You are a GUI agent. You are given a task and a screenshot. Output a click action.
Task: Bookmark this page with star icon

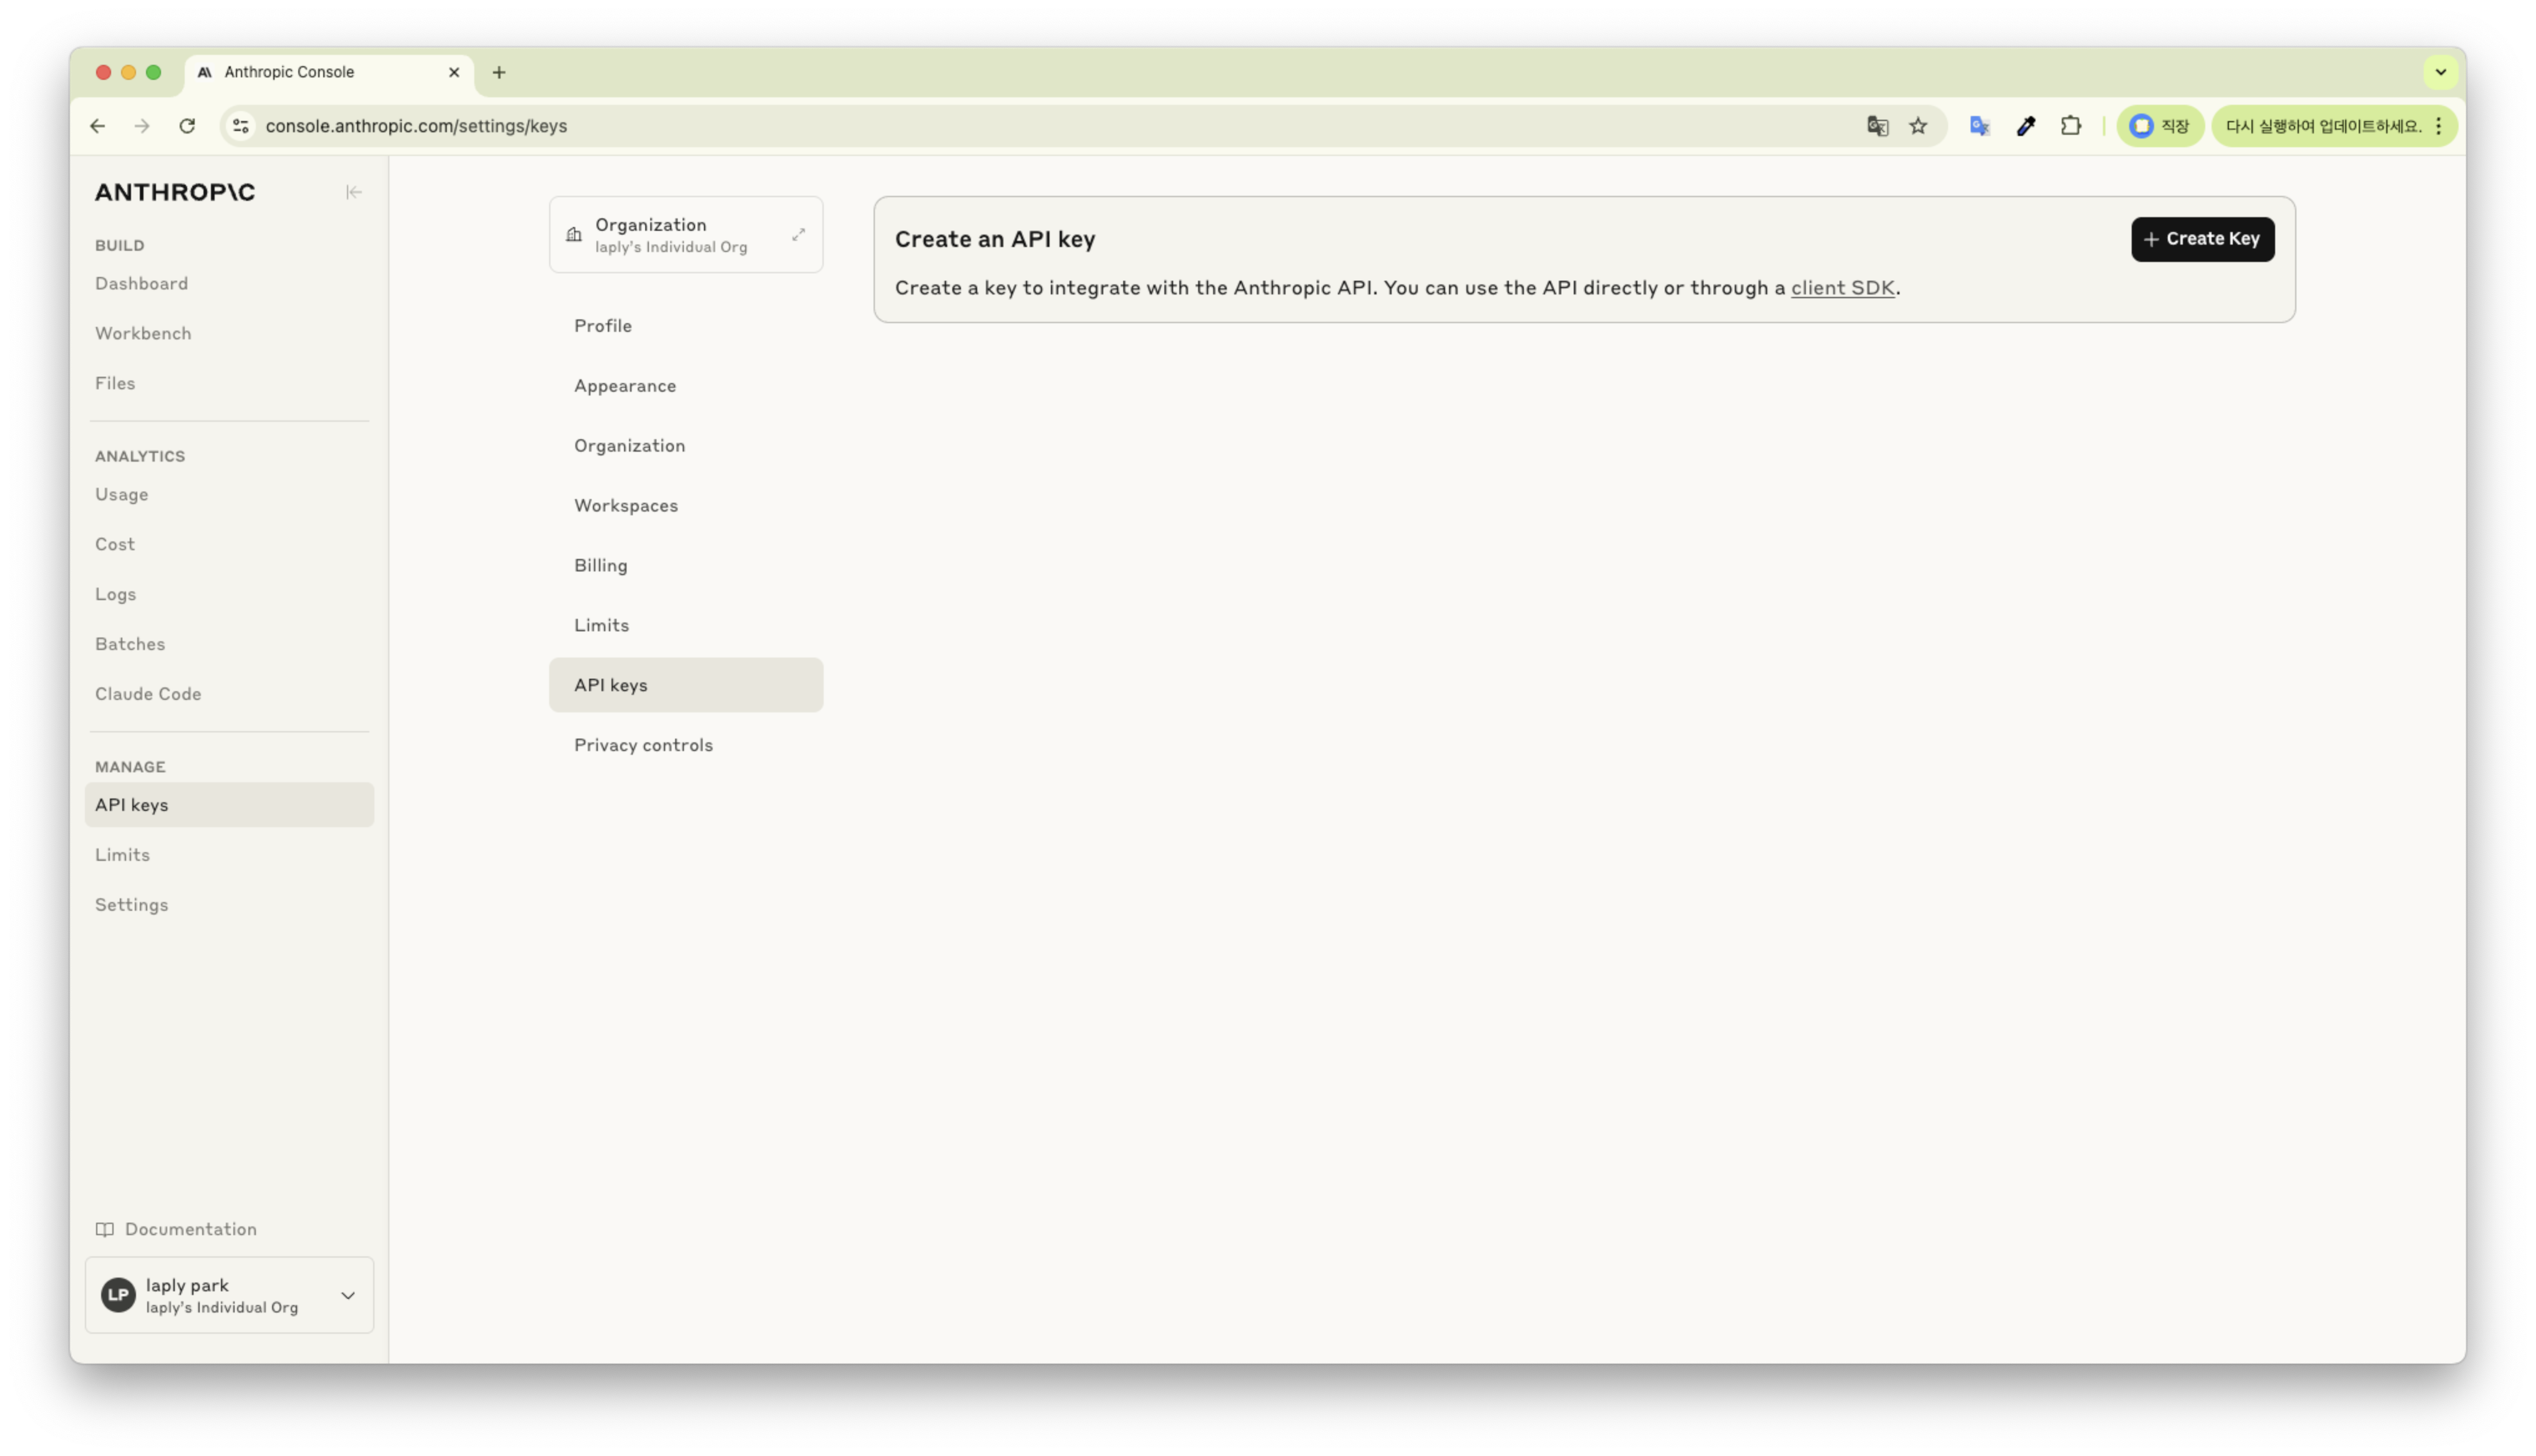pos(1917,126)
